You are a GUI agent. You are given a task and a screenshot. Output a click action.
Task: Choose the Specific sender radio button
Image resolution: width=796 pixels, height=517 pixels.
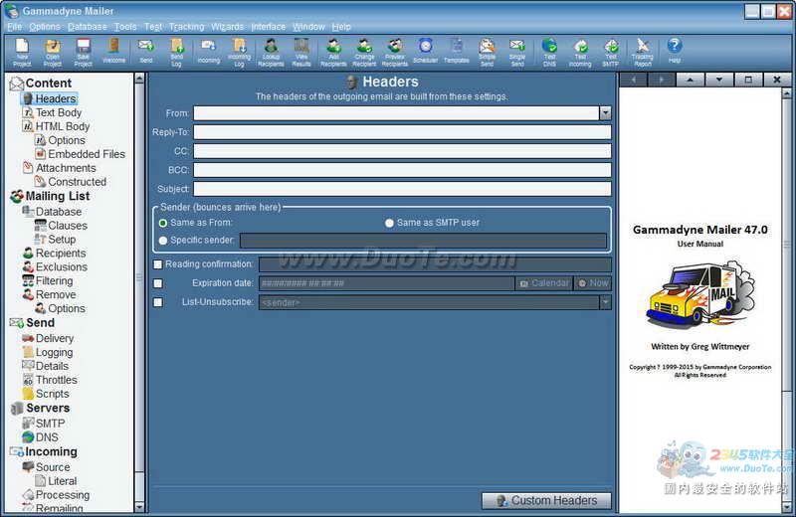click(163, 241)
